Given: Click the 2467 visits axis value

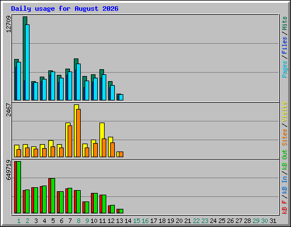Looking at the screenshot, I should point(9,110).
